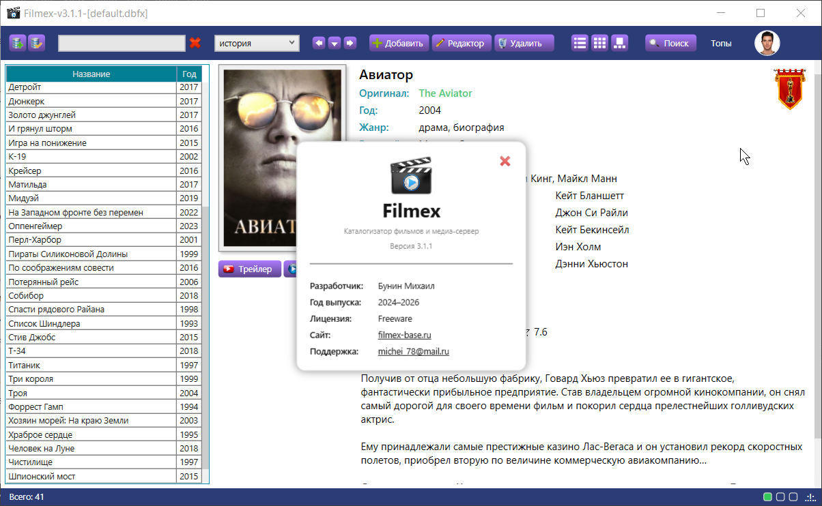Image resolution: width=822 pixels, height=506 pixels.
Task: Go to next movie with right arrow
Action: [350, 43]
